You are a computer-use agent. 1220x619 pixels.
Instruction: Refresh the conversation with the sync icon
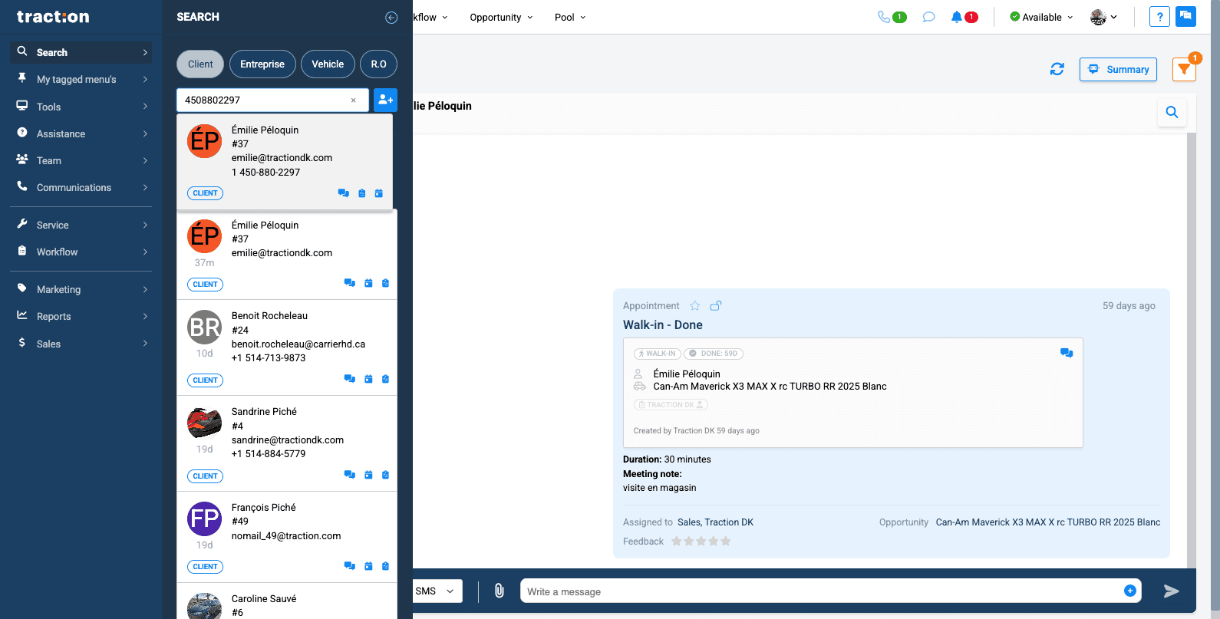click(1057, 69)
